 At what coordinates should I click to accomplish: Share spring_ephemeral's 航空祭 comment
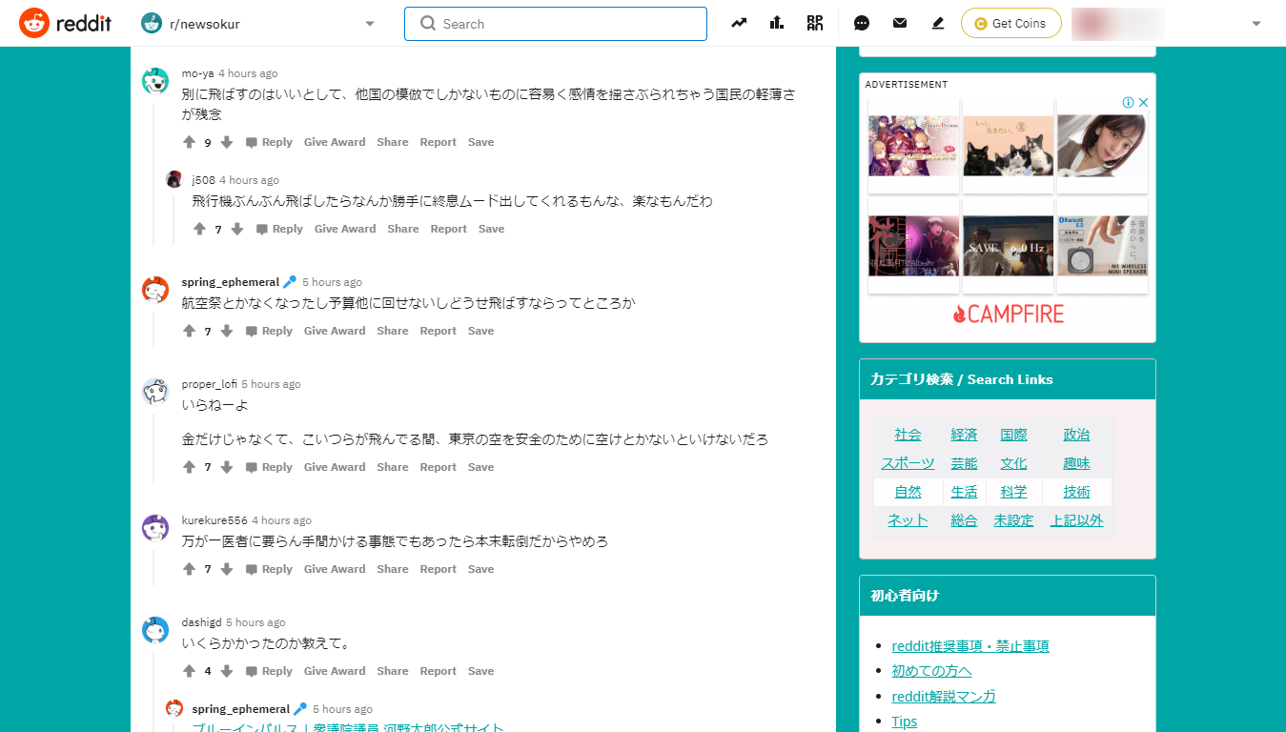(x=393, y=331)
